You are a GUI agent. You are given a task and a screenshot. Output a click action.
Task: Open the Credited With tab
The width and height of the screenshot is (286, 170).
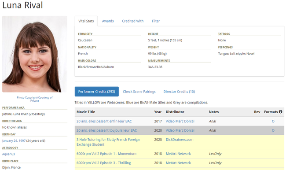[x=133, y=21]
